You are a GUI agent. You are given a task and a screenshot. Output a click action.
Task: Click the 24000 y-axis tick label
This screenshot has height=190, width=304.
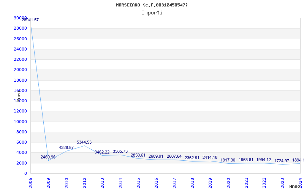coord(20,49)
